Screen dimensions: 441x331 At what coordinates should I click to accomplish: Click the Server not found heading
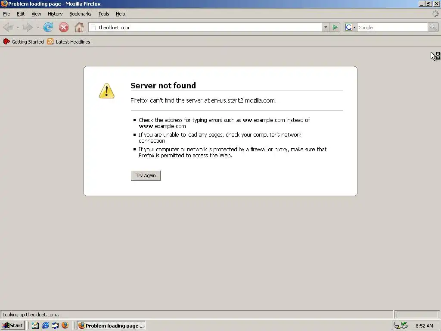[163, 86]
